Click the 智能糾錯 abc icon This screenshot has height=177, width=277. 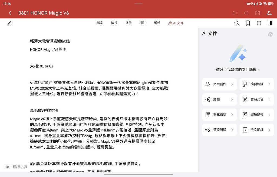(208, 130)
